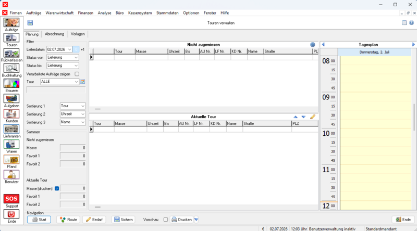Click the tour edit icon next to ALLE
The width and height of the screenshot is (417, 231).
pyautogui.click(x=83, y=82)
